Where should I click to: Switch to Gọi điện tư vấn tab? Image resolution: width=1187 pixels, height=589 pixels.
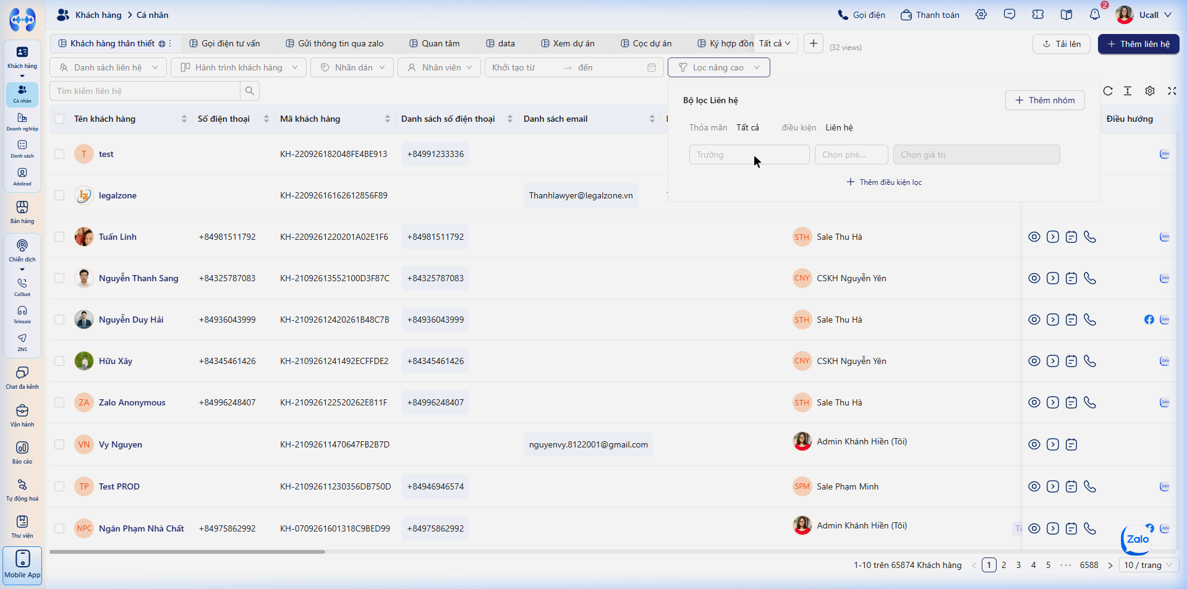coord(225,43)
